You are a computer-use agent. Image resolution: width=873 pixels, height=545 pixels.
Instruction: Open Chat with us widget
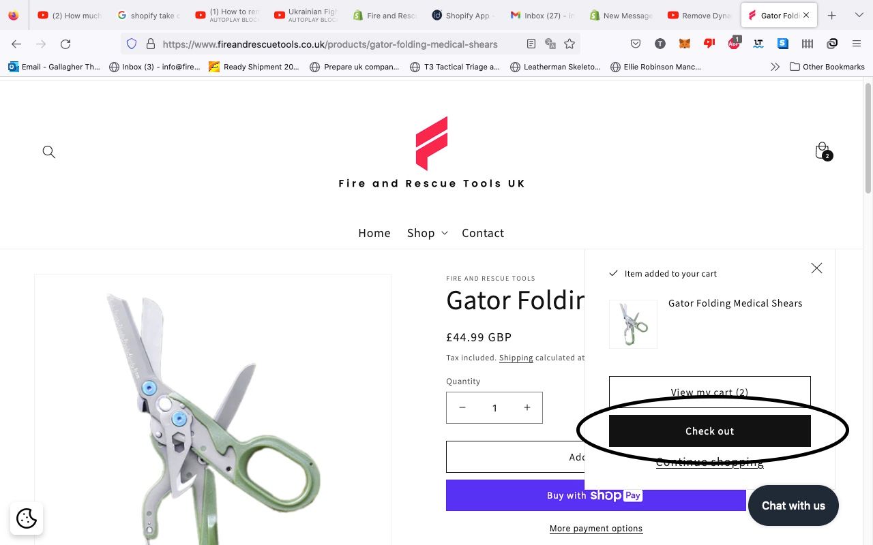point(793,505)
